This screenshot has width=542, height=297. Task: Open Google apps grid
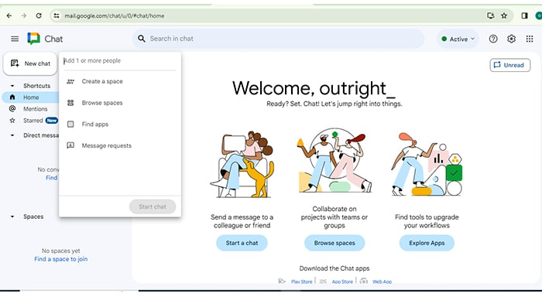[x=530, y=39]
